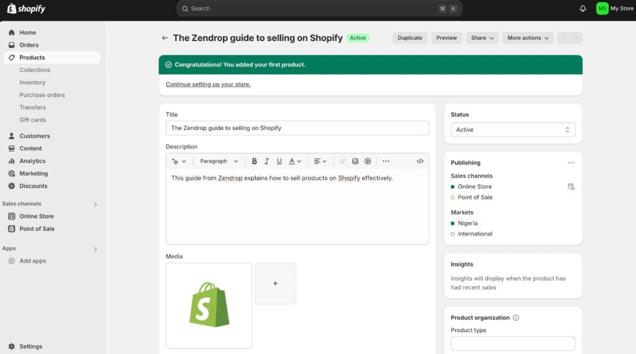
Task: Click into the description text area
Action: pyautogui.click(x=298, y=206)
